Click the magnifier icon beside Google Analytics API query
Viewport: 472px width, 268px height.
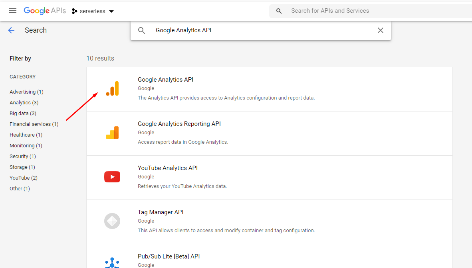tap(141, 30)
